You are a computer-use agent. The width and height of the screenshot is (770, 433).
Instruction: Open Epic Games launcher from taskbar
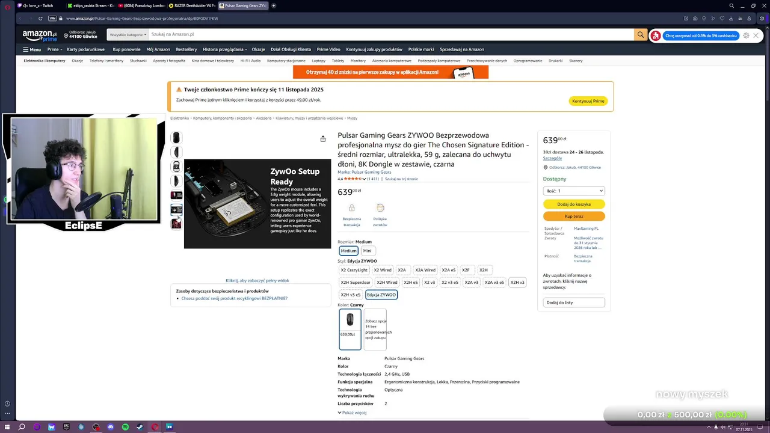coord(67,427)
